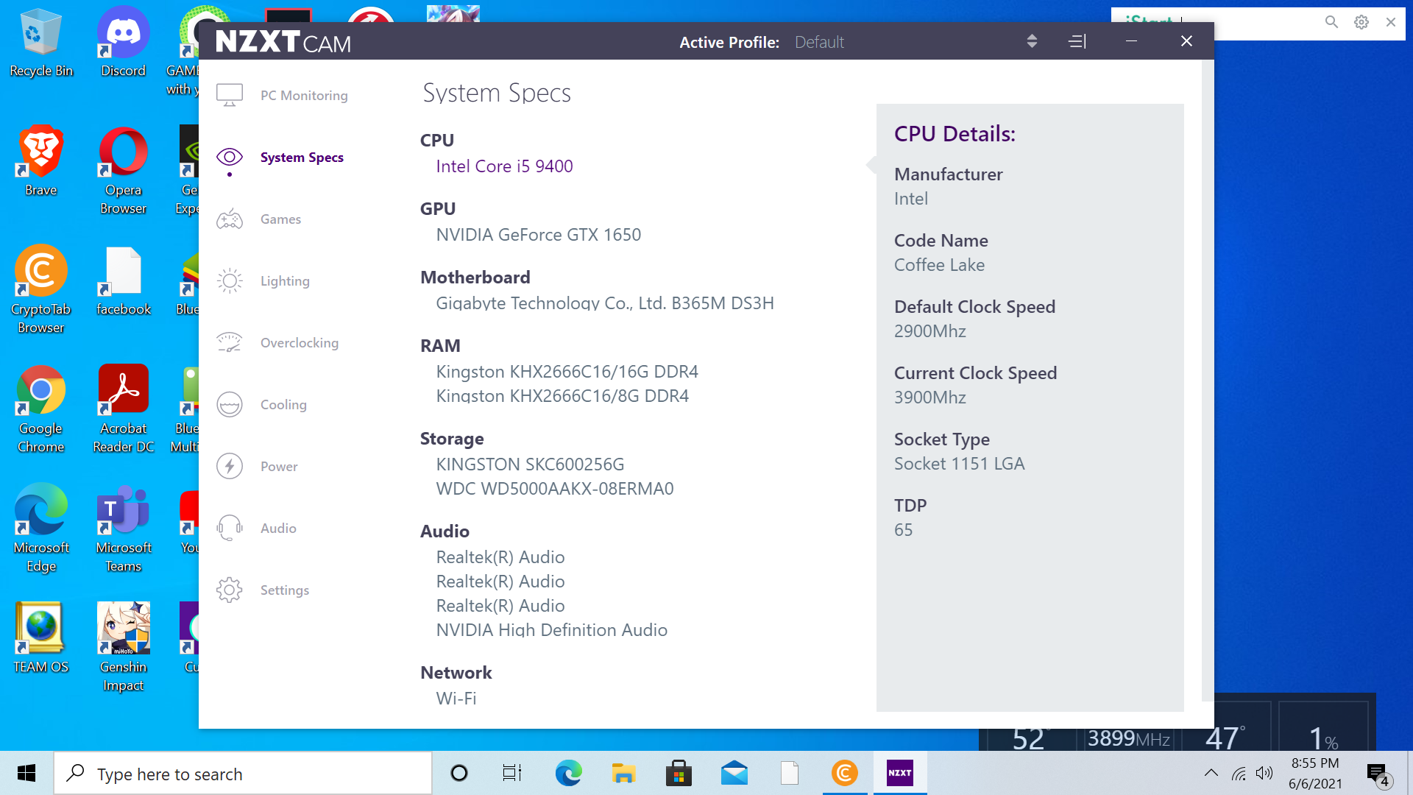The height and width of the screenshot is (795, 1413).
Task: Collapse the sidebar with the panel toggle
Action: (x=1077, y=41)
